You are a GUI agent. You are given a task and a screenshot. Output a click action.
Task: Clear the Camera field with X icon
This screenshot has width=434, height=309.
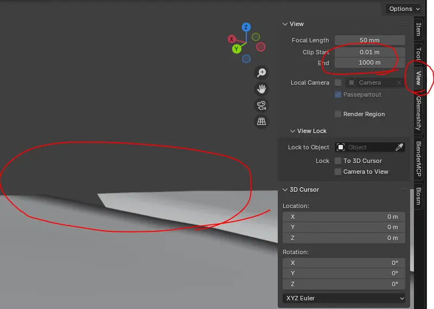(x=399, y=83)
